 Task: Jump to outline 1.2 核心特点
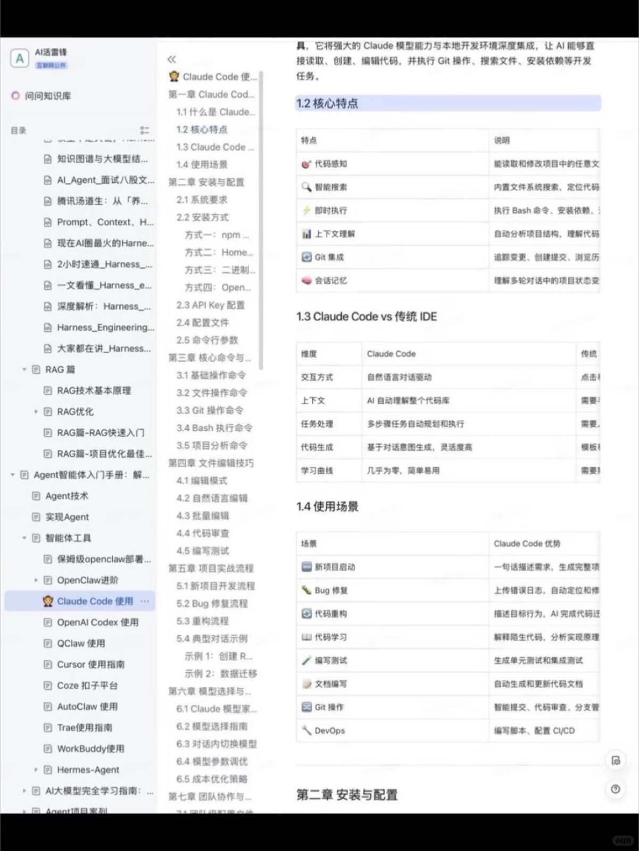coord(202,129)
